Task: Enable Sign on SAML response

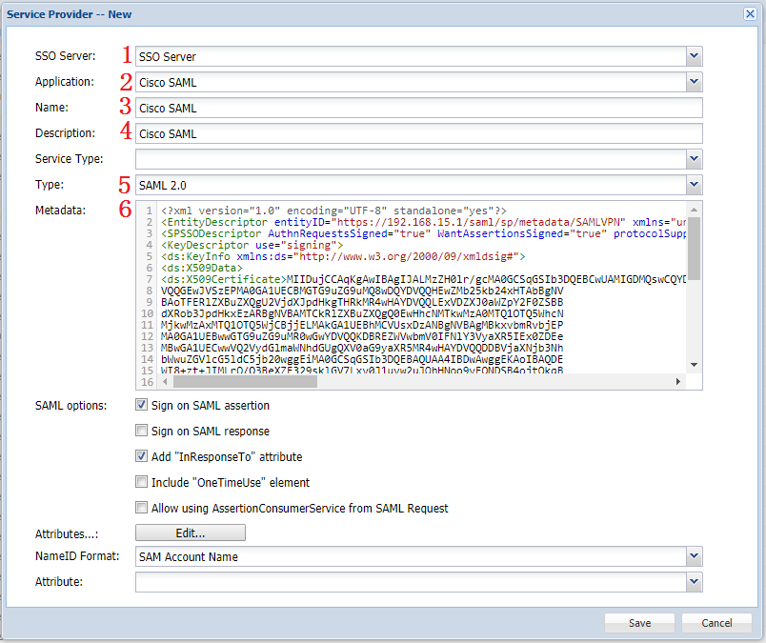Action: point(142,432)
